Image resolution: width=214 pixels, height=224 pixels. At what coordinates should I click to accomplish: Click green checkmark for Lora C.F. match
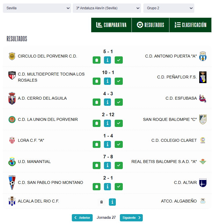point(118,144)
